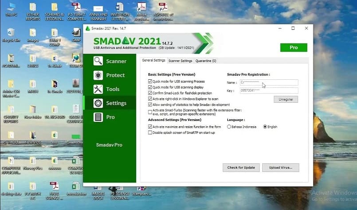Image resolution: width=357 pixels, height=210 pixels.
Task: Select the desktop data folder icon
Action: pyautogui.click(x=11, y=189)
